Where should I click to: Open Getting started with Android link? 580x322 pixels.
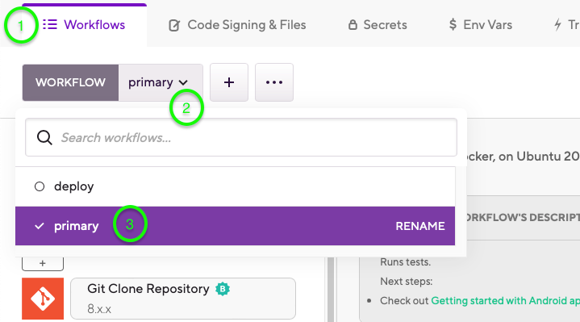point(505,300)
